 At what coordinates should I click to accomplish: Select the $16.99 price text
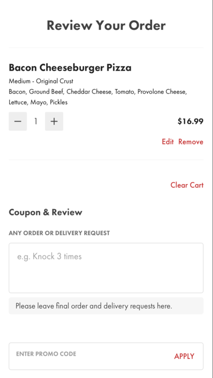point(191,121)
